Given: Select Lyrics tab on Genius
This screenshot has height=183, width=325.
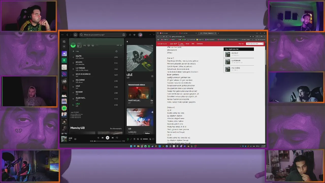Looking at the screenshot, I should [182, 44].
